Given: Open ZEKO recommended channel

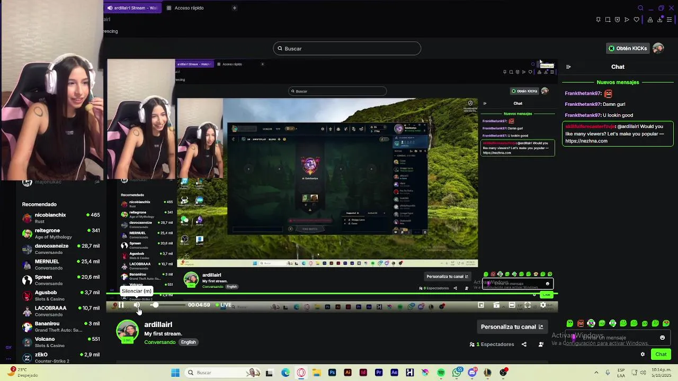Looking at the screenshot, I should coord(61,357).
